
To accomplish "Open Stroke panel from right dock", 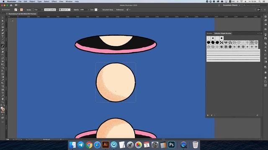I will tap(265, 58).
